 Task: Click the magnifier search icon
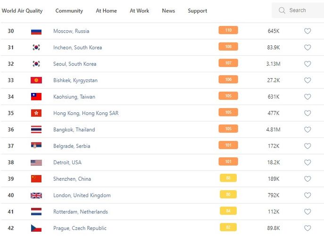click(x=282, y=10)
